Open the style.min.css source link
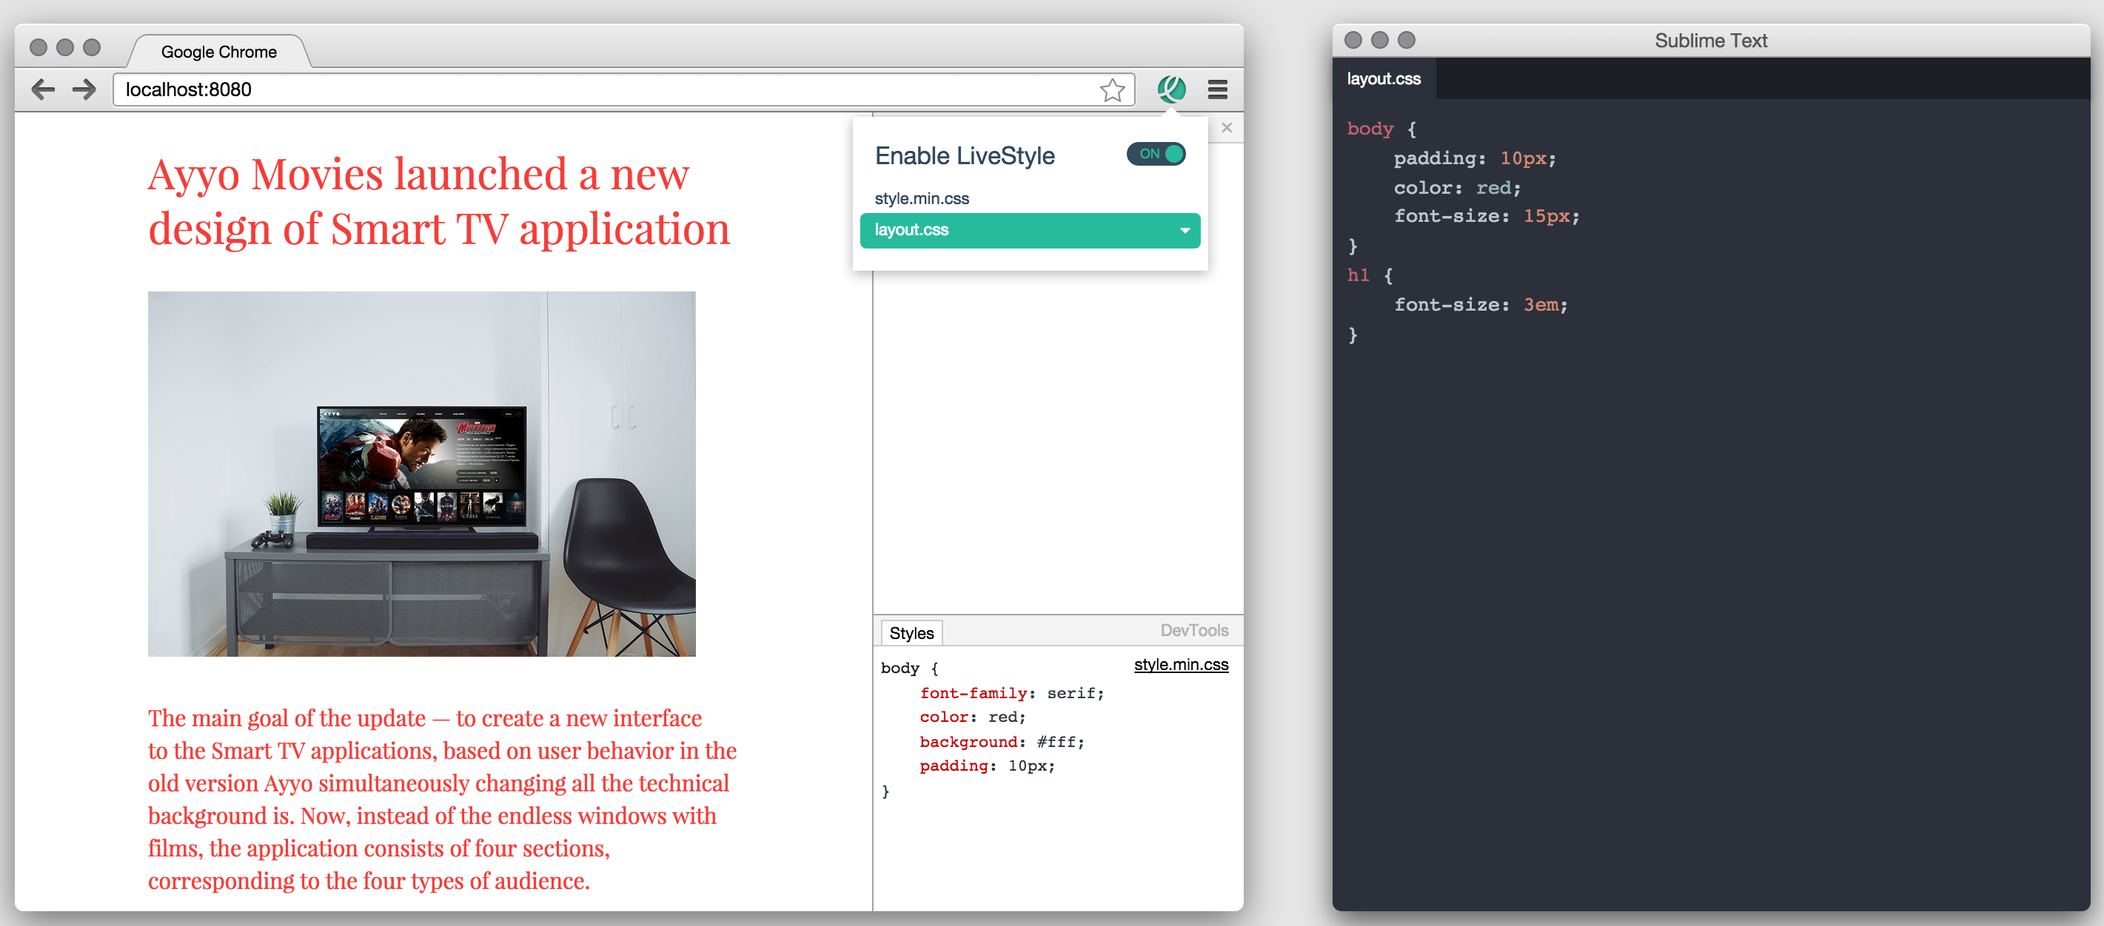 1180,665
